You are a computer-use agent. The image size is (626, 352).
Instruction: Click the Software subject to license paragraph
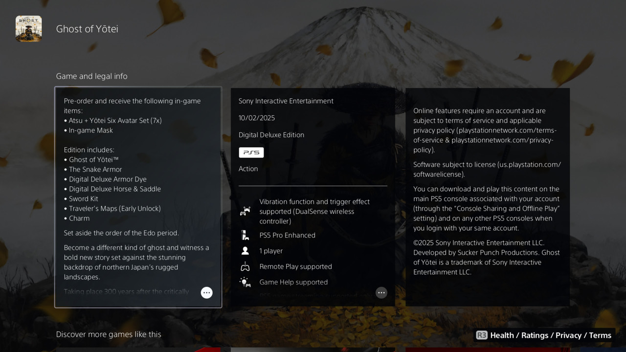(x=487, y=170)
